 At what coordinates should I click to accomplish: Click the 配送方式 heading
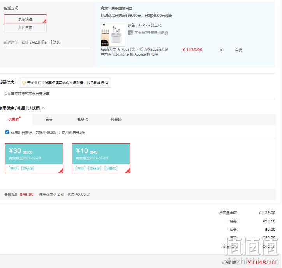(x=11, y=8)
